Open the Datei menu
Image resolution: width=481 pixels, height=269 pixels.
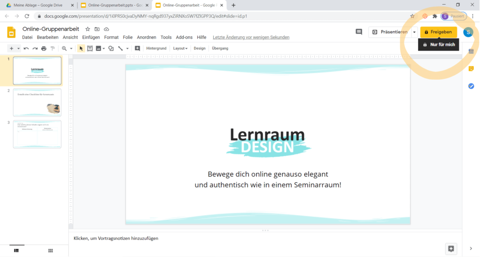tap(27, 37)
